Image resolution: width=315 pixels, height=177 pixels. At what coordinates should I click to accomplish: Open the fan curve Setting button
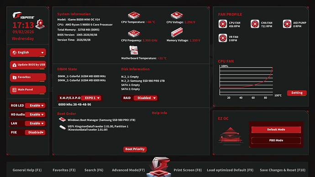pyautogui.click(x=297, y=93)
